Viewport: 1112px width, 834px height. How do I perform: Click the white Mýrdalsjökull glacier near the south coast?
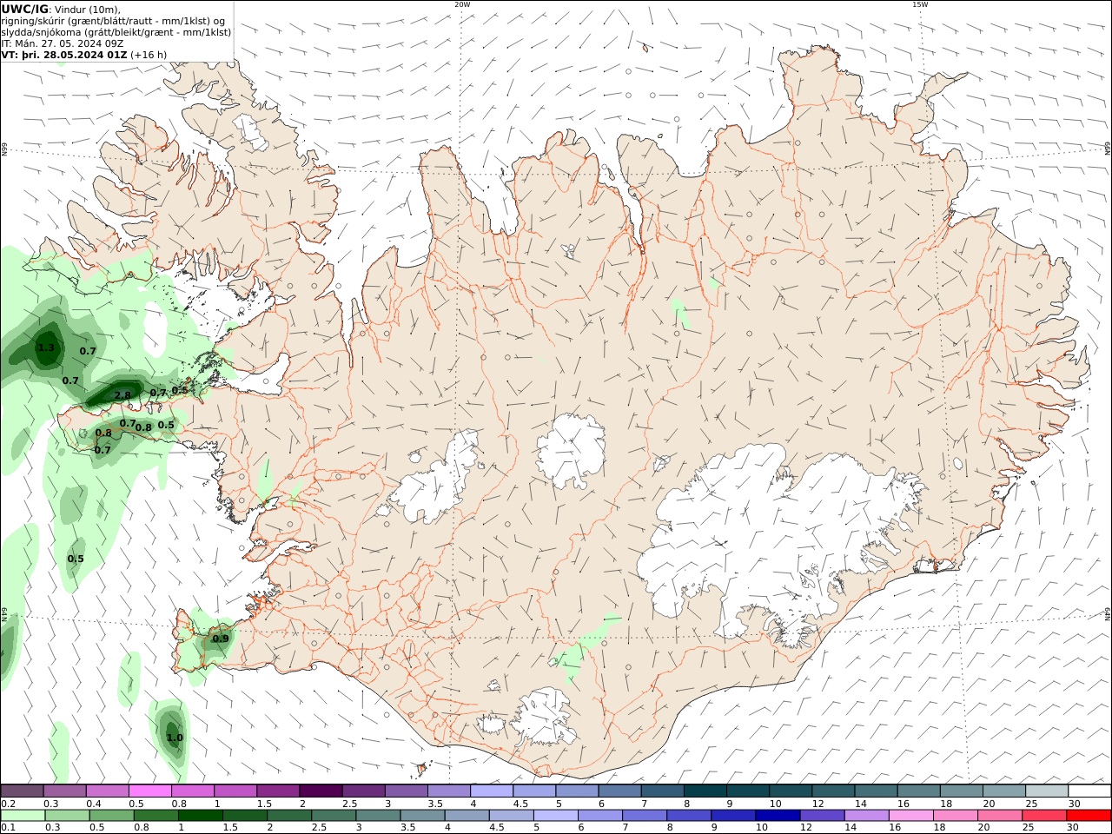(546, 718)
